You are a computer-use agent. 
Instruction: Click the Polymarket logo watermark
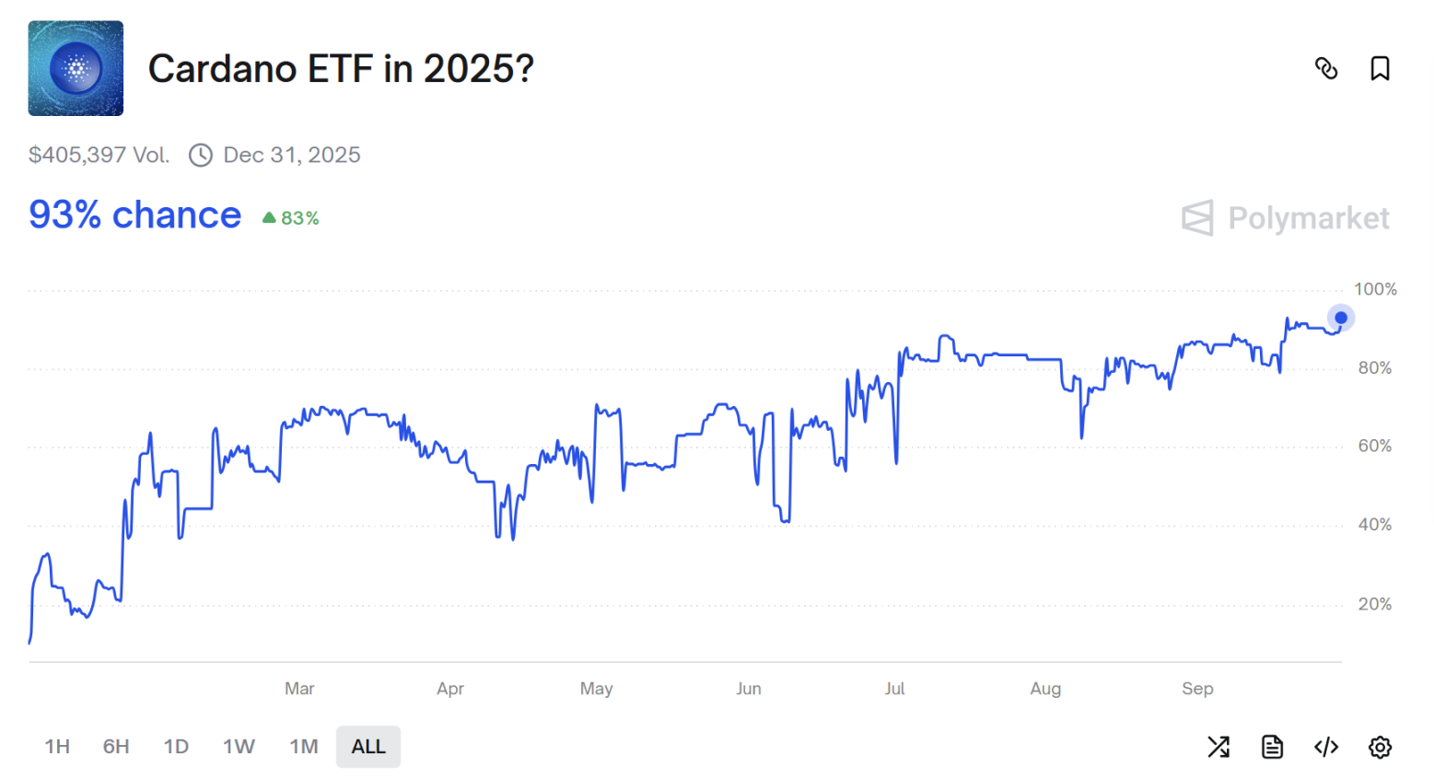1285,218
